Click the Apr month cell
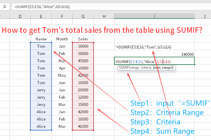Image resolution: width=211 pixels, height=140 pixels. 62,68
